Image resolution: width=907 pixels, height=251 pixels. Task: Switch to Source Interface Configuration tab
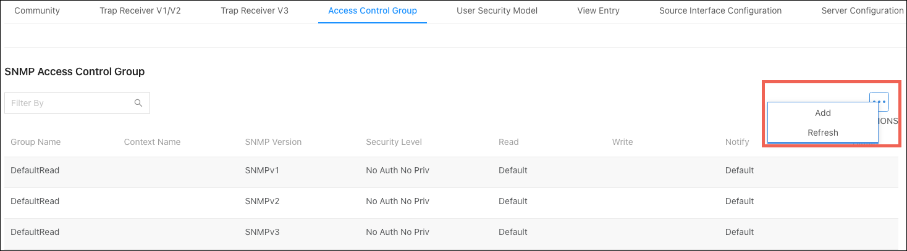(x=720, y=10)
